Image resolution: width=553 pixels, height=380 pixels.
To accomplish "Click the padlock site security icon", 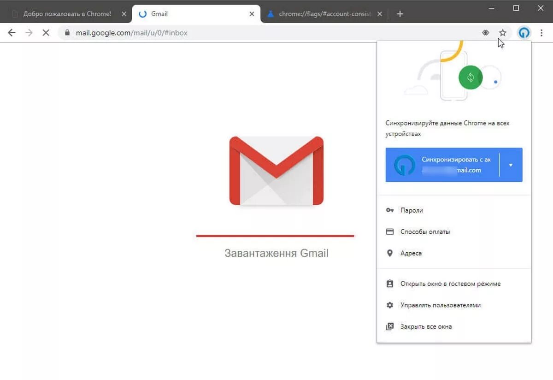I will coord(67,33).
